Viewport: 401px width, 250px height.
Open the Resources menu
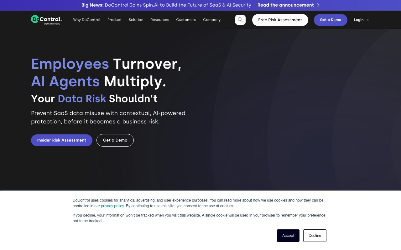tap(160, 20)
